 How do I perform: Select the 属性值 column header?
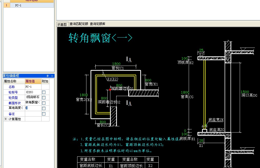click(x=33, y=81)
